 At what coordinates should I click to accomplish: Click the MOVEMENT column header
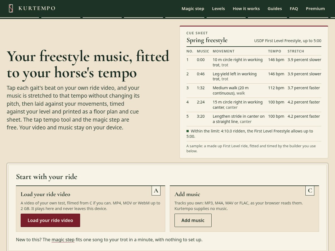(x=224, y=51)
